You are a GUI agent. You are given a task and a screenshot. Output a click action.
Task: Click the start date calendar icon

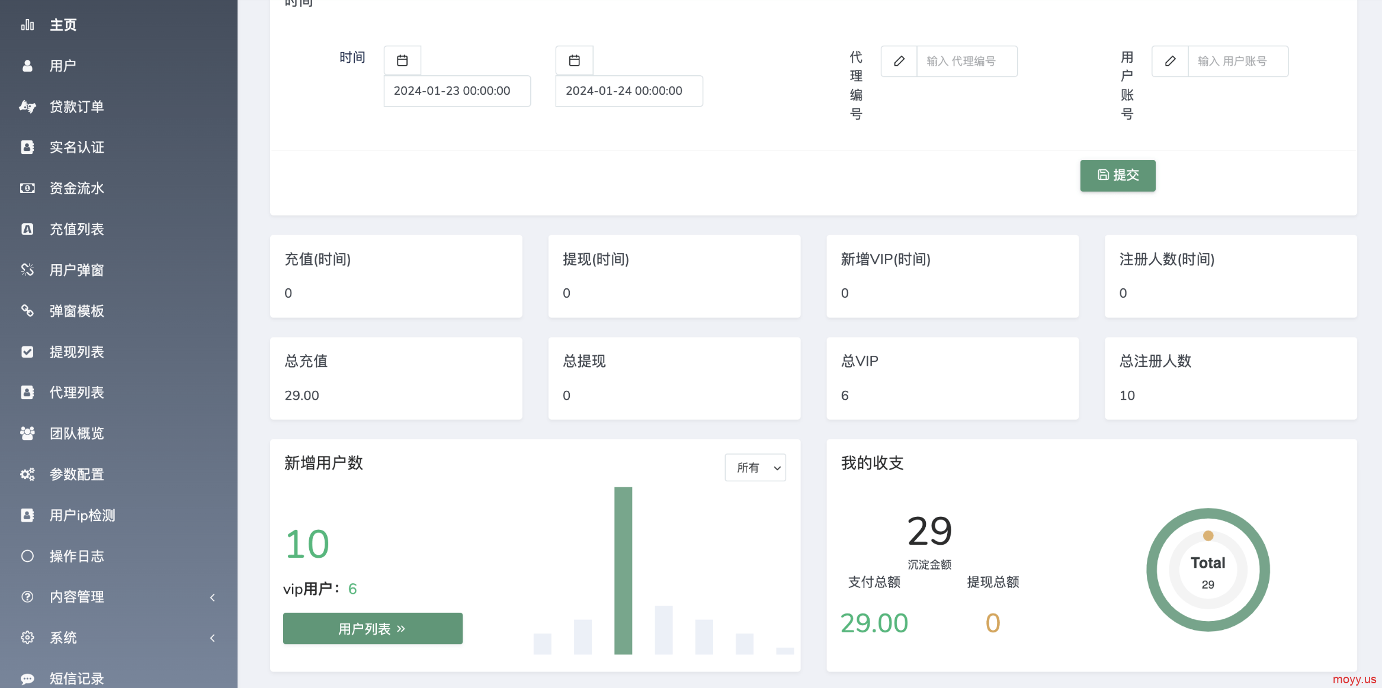(x=402, y=60)
